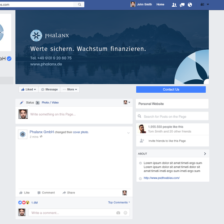Image resolution: width=224 pixels, height=224 pixels.
Task: Click the small avatar selector beside Share
Action: pos(125,193)
